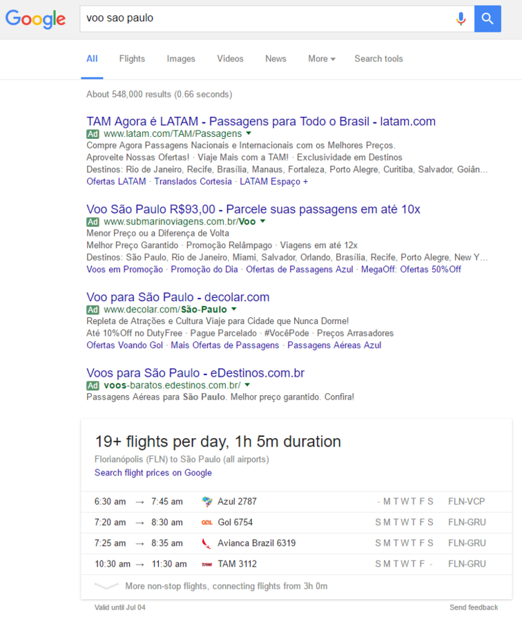Click www.submarinoviagens.com.br/Voo URL text
522x622 pixels.
(x=180, y=221)
